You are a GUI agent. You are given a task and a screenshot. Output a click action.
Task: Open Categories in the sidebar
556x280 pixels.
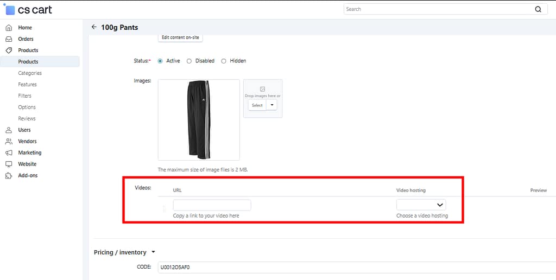30,73
